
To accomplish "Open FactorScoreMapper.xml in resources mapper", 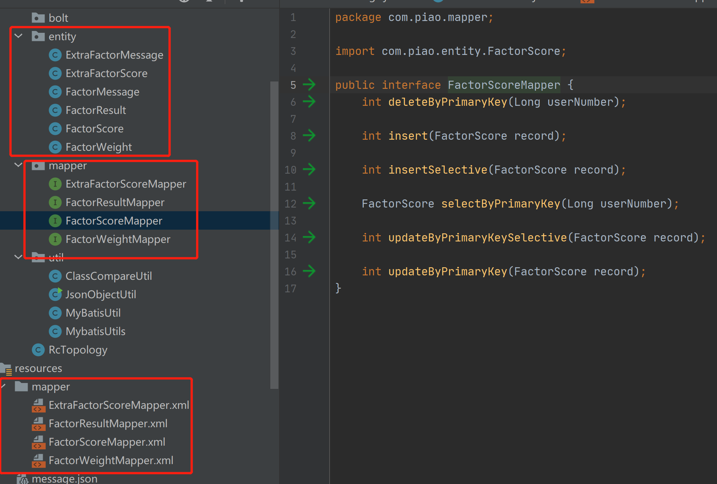I will click(x=107, y=442).
